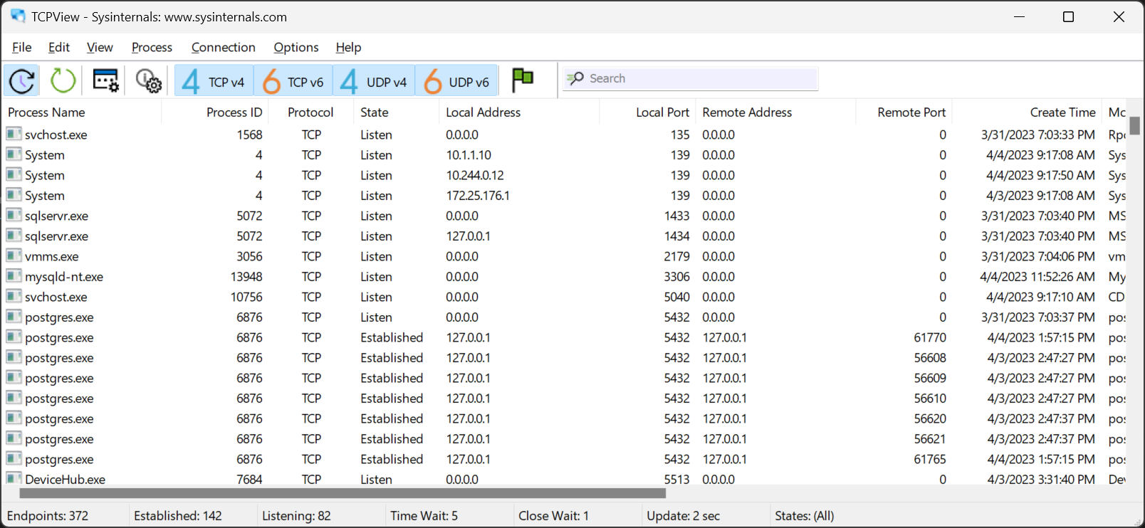Toggle the TCP v4 filter

212,81
